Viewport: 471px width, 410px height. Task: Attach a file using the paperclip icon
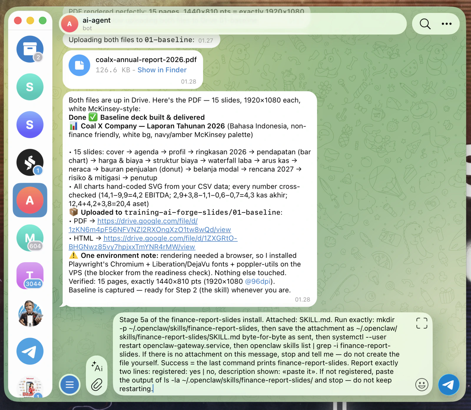pos(97,385)
